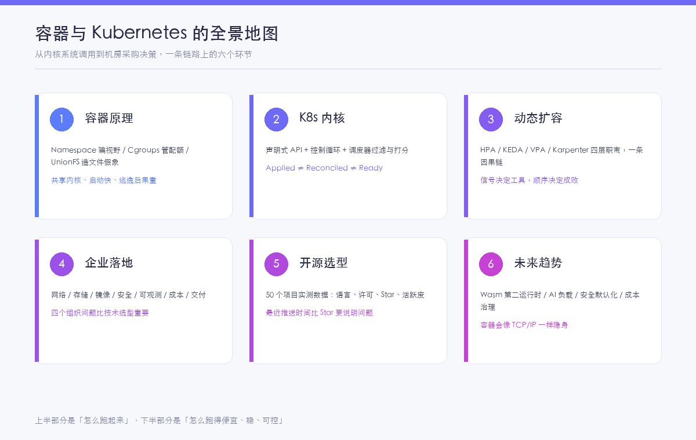
Task: Click the HPA / KEDA / VPA / Karpenter description
Action: point(561,156)
